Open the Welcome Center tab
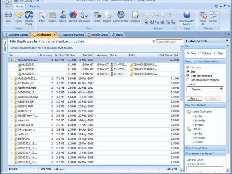 (x=16, y=35)
